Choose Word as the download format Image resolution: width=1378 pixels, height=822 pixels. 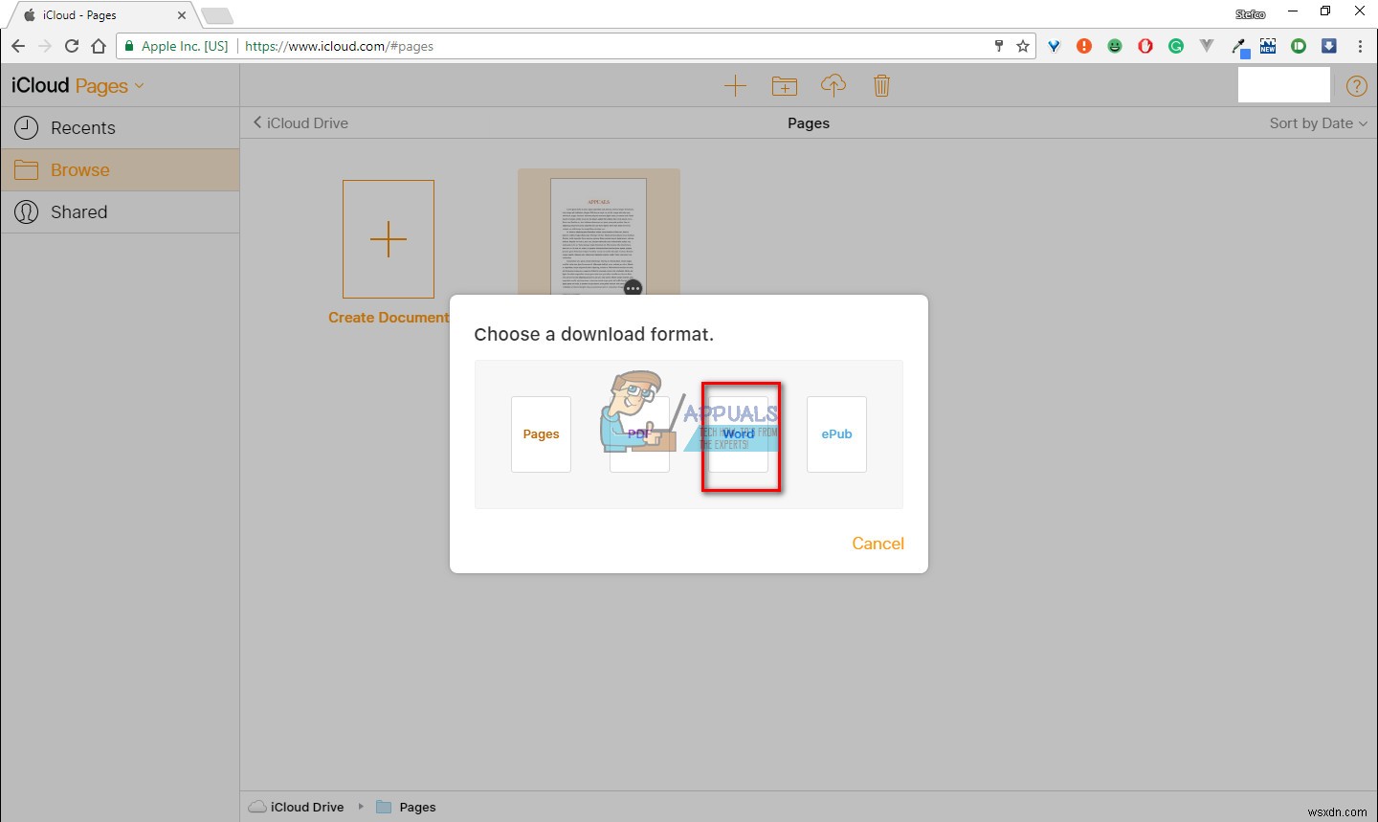[738, 434]
